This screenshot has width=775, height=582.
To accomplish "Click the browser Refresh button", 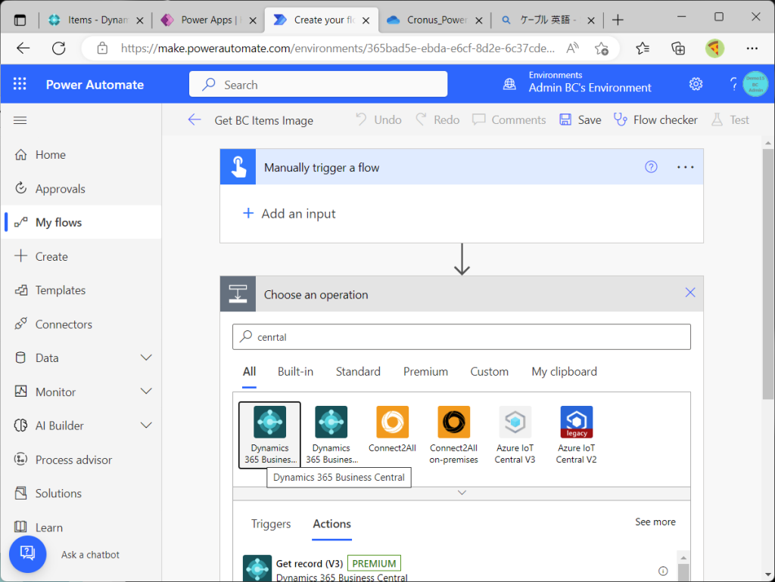I will (x=59, y=48).
